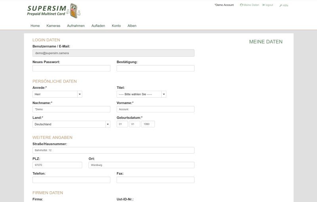Viewport: 317px width, 202px height.
Task: Click the birth year field showing 1990
Action: click(x=148, y=124)
